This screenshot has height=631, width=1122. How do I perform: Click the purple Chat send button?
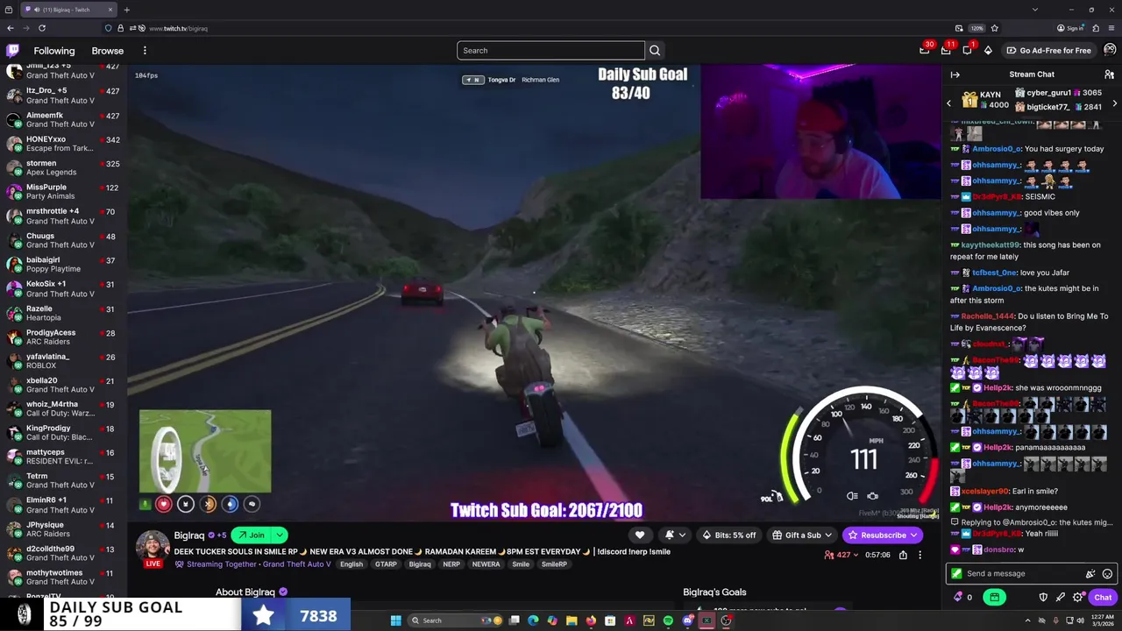tap(1103, 598)
